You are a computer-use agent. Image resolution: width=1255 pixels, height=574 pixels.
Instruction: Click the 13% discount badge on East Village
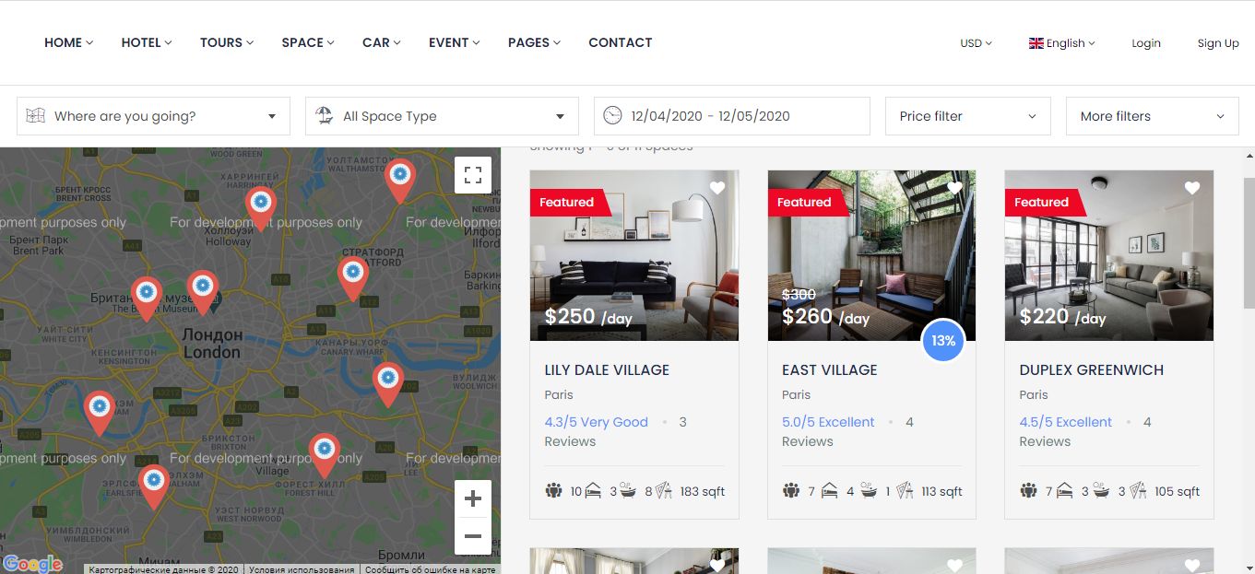pyautogui.click(x=943, y=341)
